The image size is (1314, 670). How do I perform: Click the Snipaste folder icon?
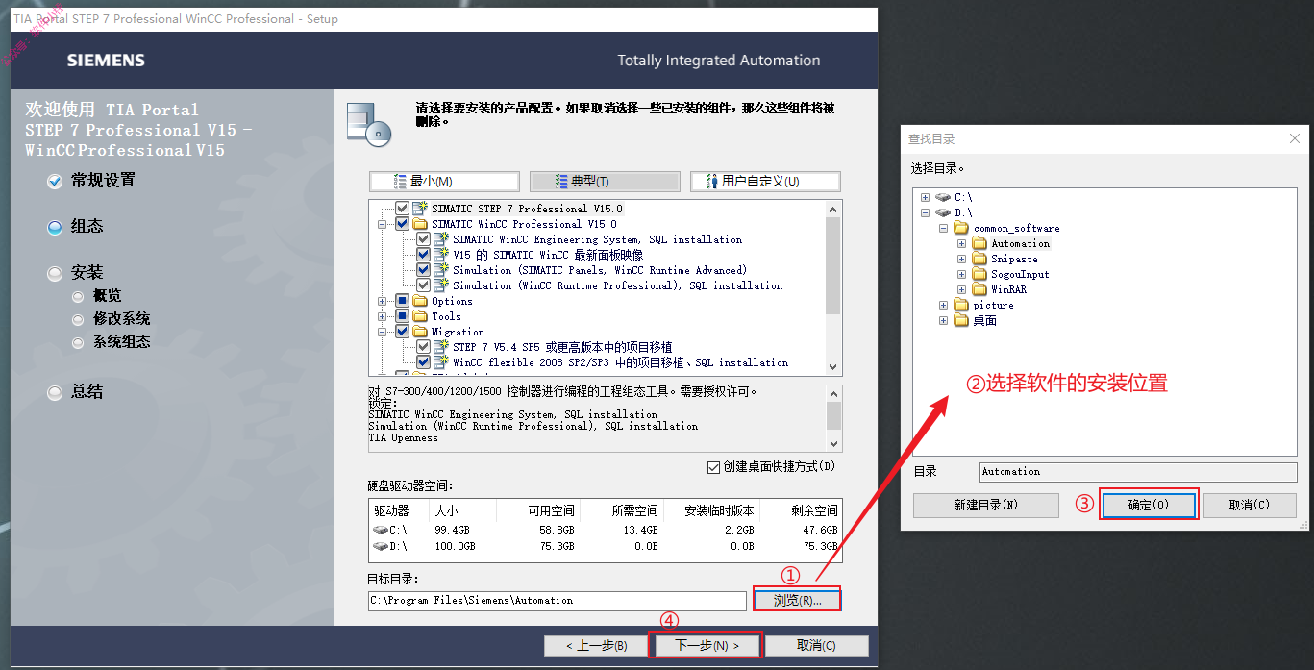pos(979,259)
